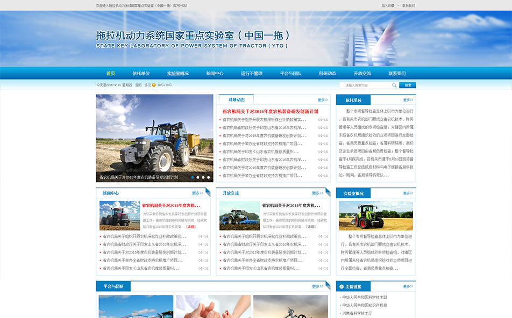Click the magnifier icon in search box
This screenshot has height=318, width=512.
[394, 85]
